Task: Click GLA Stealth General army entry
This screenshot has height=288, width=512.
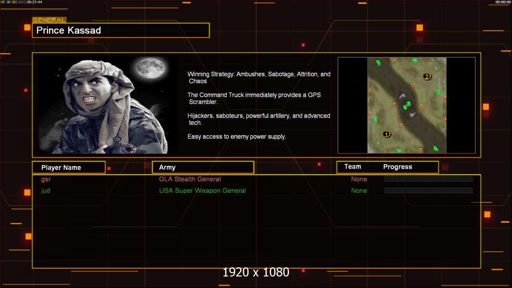Action: click(x=190, y=179)
